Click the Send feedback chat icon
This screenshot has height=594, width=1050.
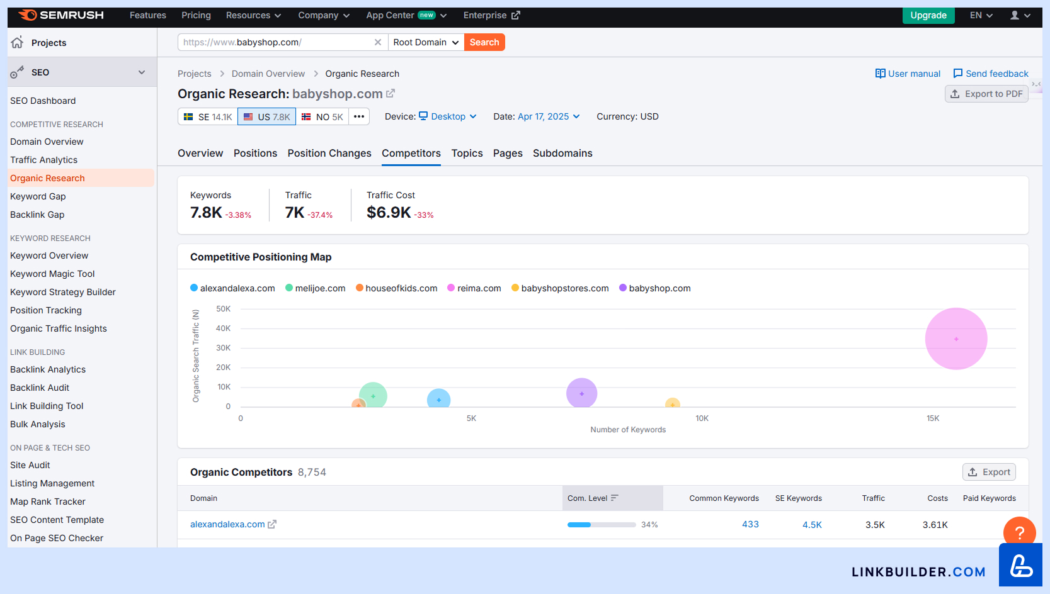(958, 74)
